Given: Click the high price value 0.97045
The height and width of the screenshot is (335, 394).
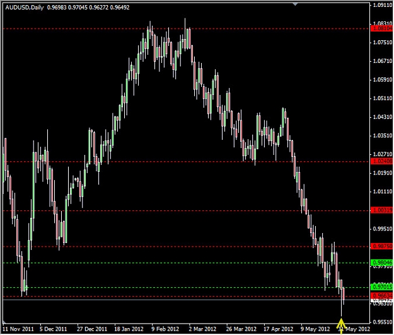Looking at the screenshot, I should coord(78,8).
